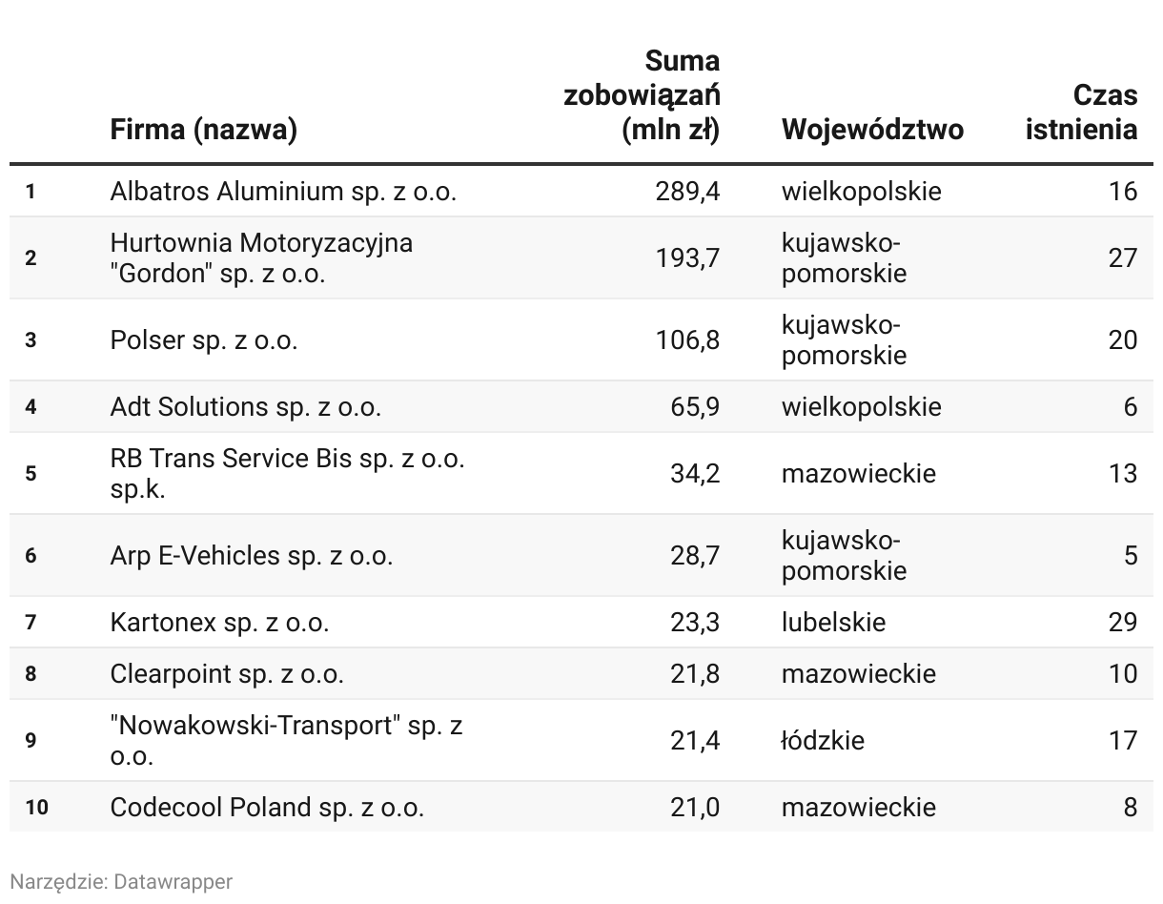Screen dimensions: 1163x904
Task: Click Arp E-Vehicles sp. z o.o. entry
Action: pyautogui.click(x=252, y=555)
